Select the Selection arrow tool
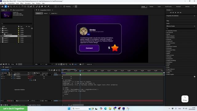The width and height of the screenshot is (197, 111). (6, 6)
